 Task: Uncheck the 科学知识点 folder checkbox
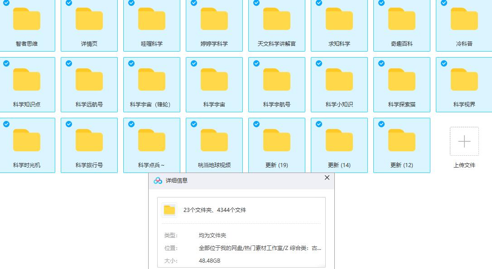point(6,63)
